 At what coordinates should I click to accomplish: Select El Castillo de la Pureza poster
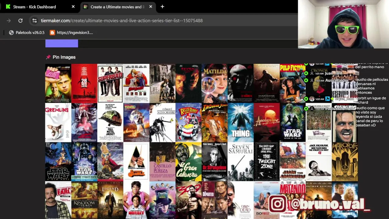pos(162,162)
